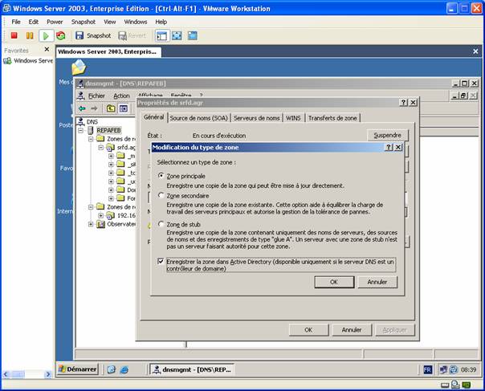Expand the Observateur node
Viewport: 485px width, 391px height.
click(91, 224)
